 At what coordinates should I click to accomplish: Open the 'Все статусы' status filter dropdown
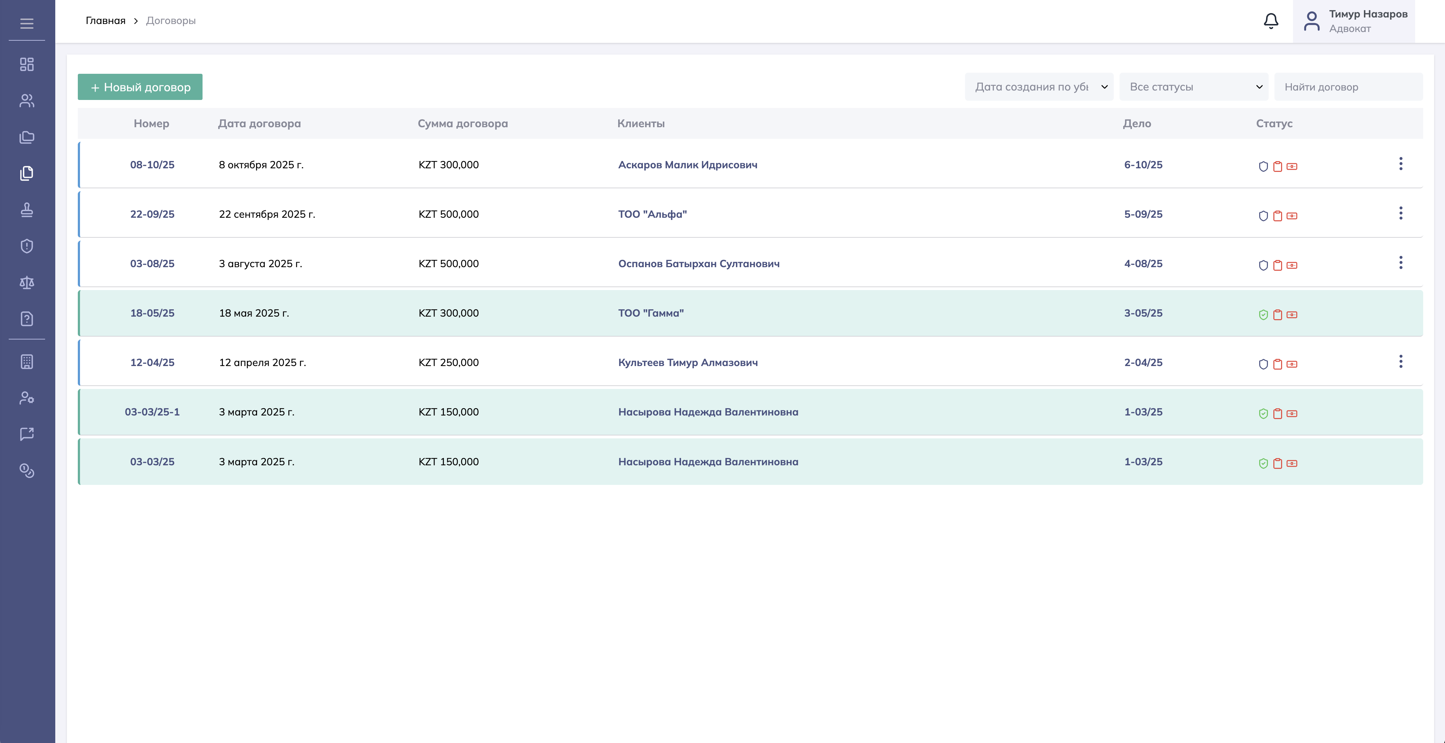1194,87
